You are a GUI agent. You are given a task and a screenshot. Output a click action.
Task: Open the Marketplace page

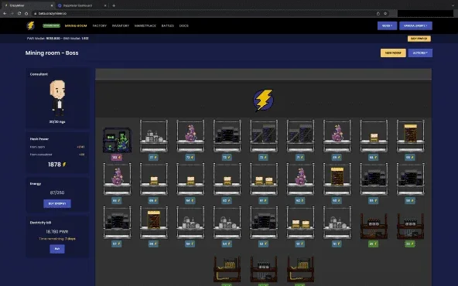tap(145, 26)
